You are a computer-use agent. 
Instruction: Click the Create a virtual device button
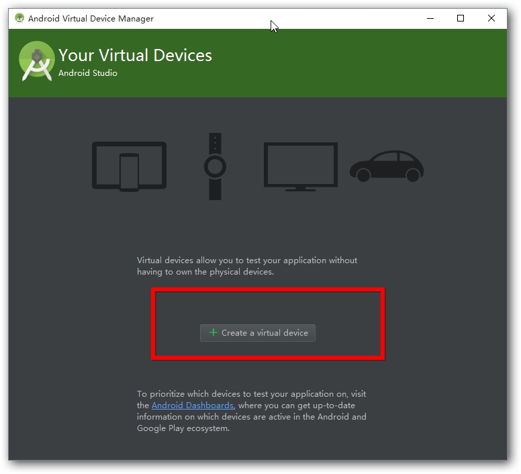[x=258, y=333]
